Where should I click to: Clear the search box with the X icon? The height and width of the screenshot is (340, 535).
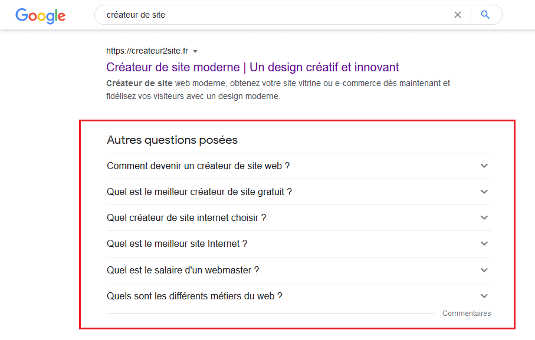458,15
